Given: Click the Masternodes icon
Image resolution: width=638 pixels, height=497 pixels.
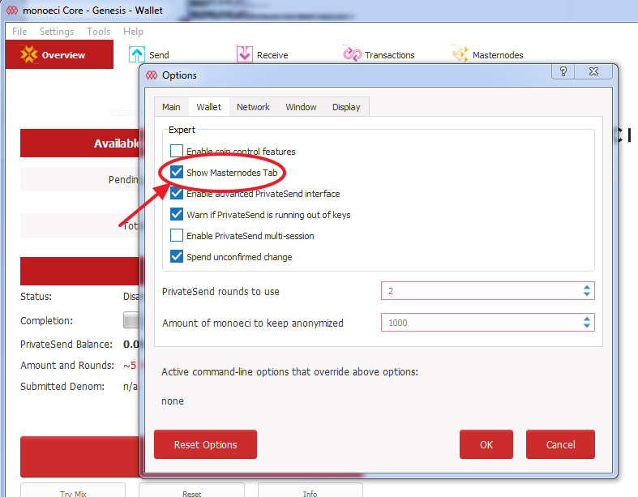Looking at the screenshot, I should 460,54.
